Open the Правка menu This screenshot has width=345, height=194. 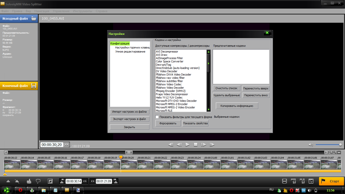tap(17, 11)
